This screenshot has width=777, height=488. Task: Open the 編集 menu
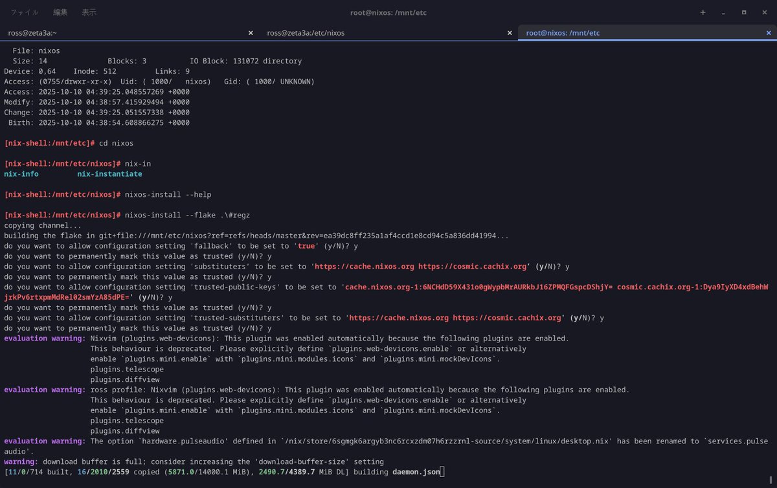click(60, 12)
